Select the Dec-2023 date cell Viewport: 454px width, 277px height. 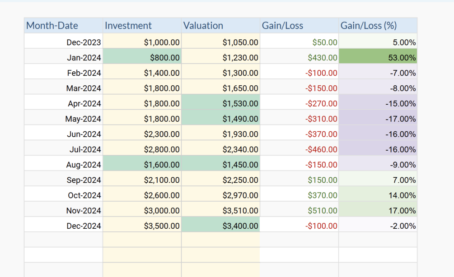tap(63, 42)
